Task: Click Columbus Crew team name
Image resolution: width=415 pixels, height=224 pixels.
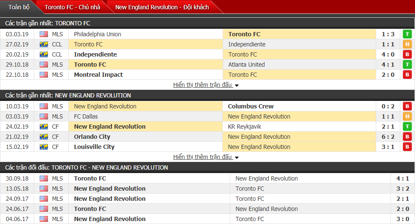Action: 251,106
